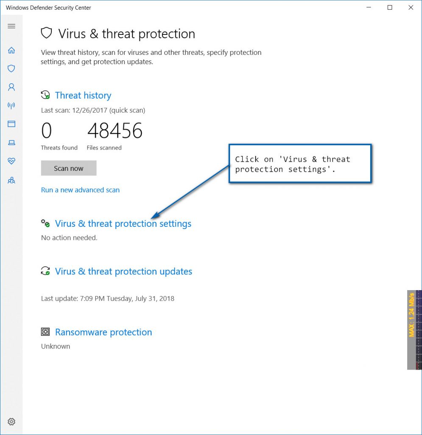Open Account protection from the sidebar
The height and width of the screenshot is (435, 422).
tap(11, 87)
